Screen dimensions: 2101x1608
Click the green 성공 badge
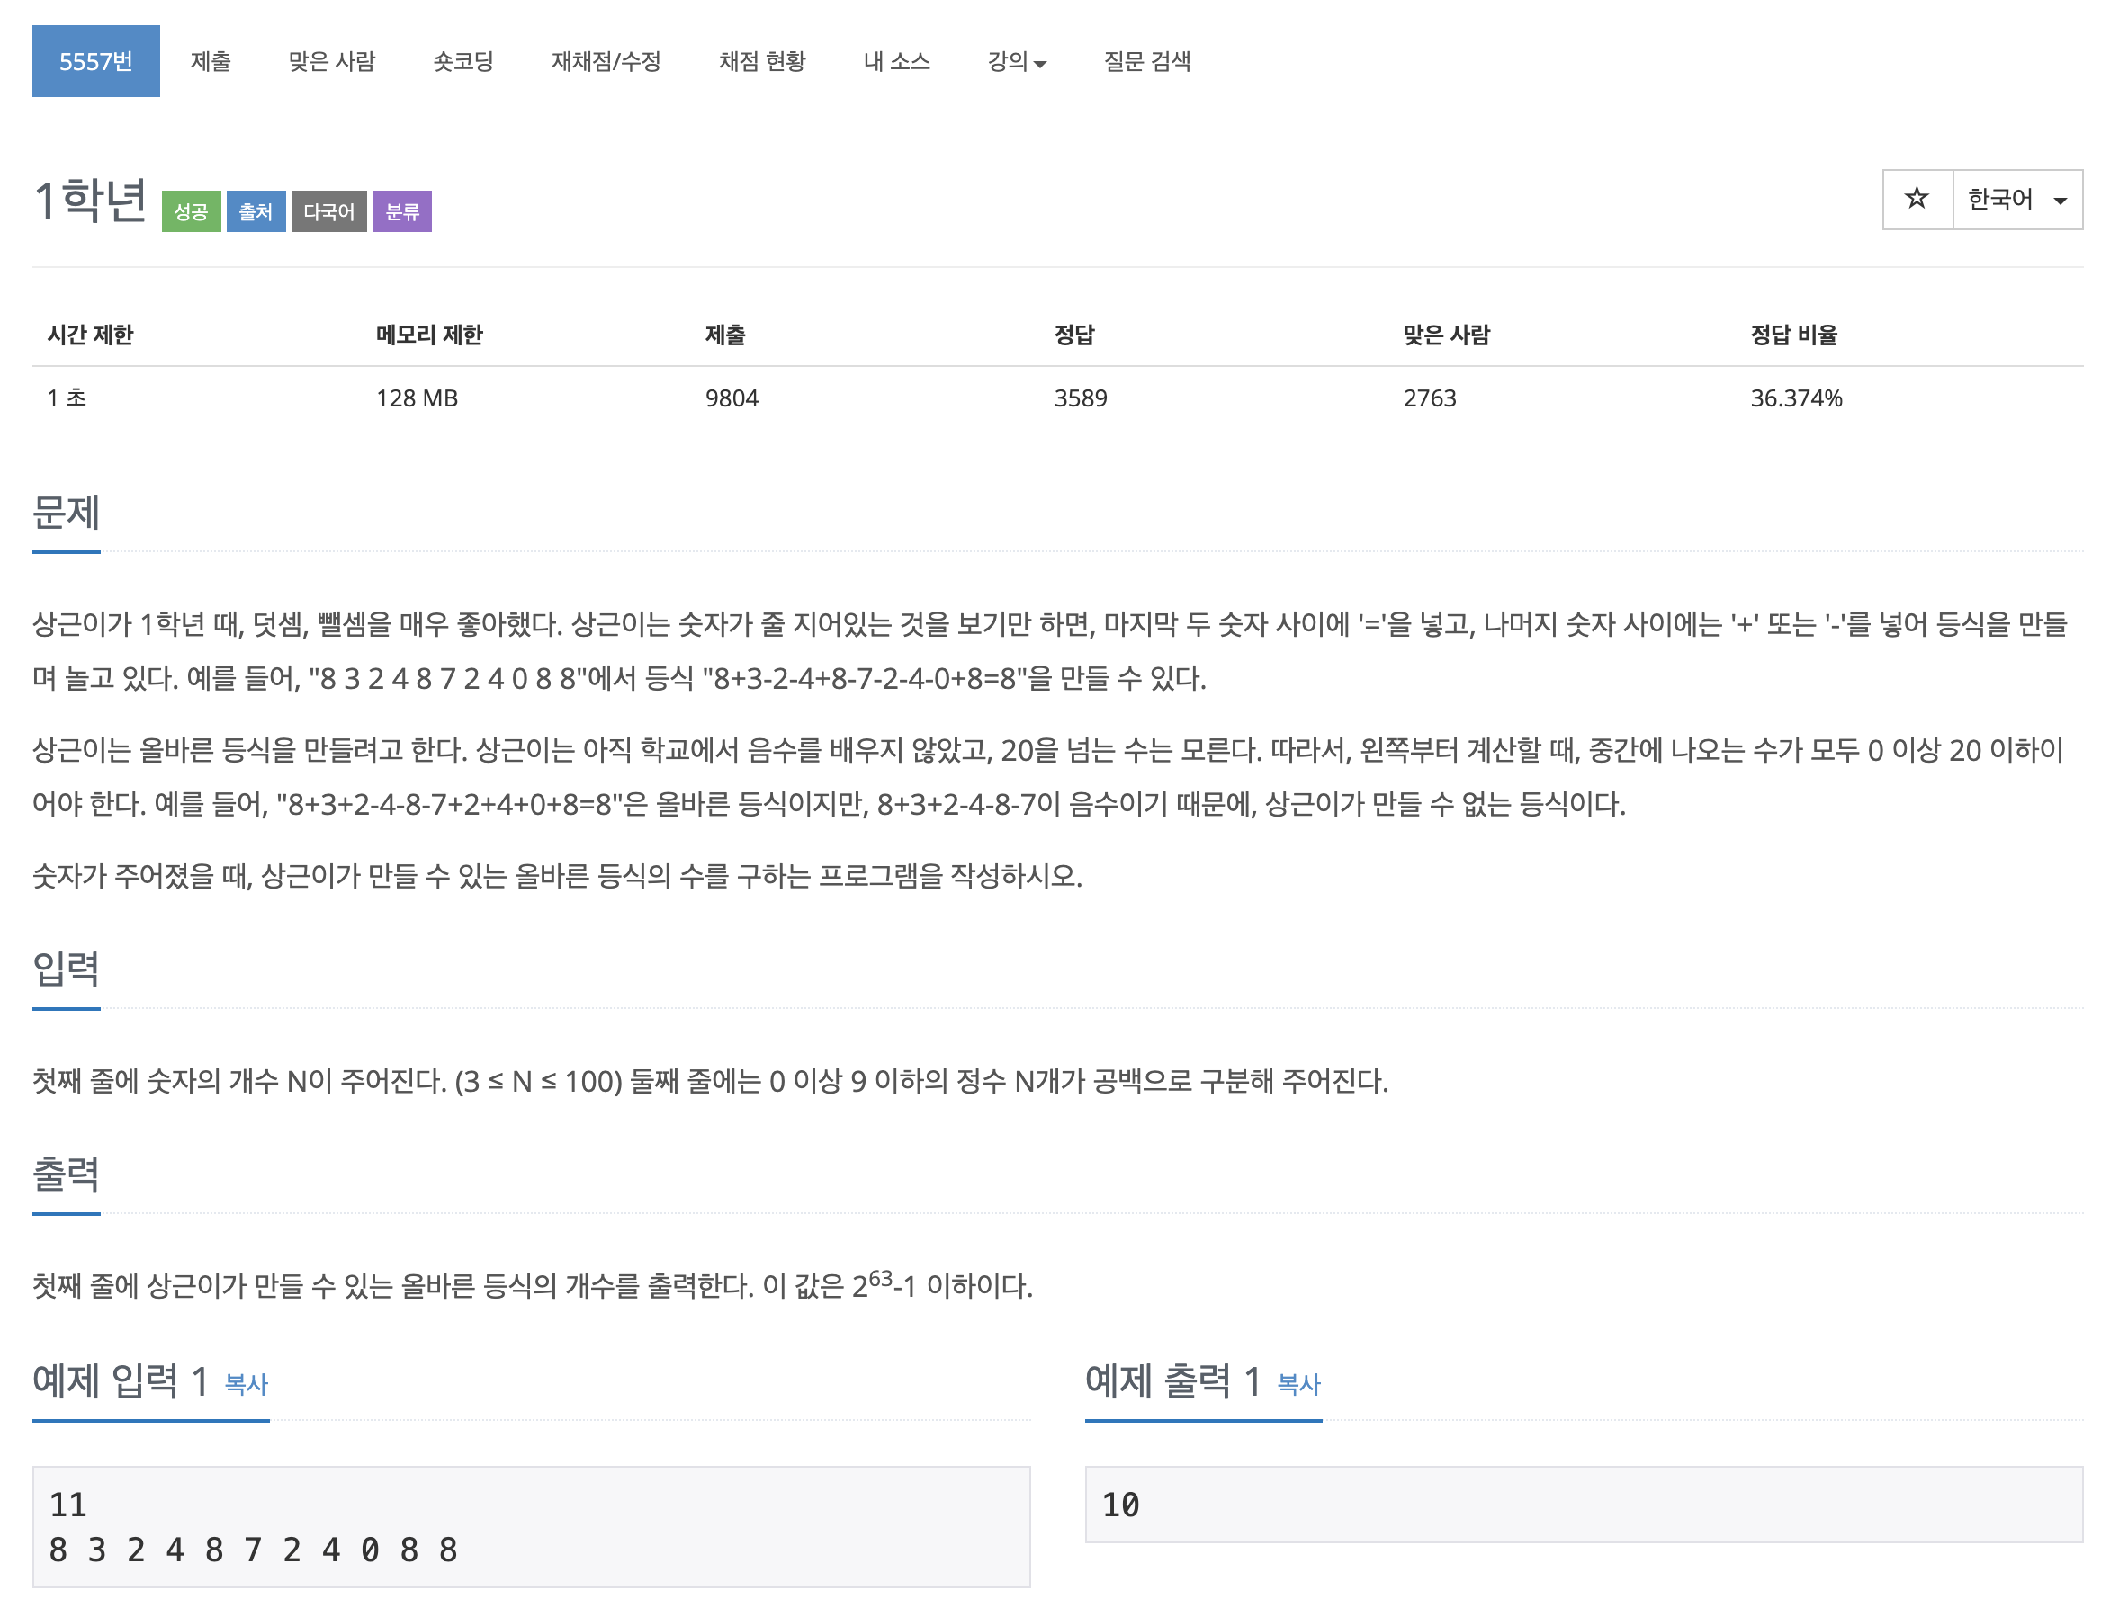(191, 211)
